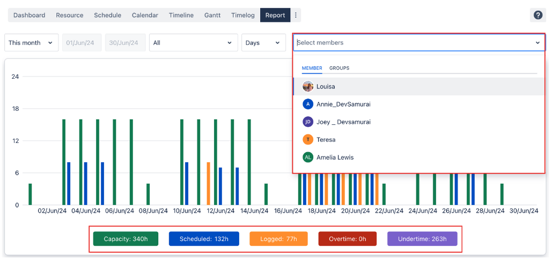Expand the Days granularity dropdown
Viewport: 552px width, 264px height.
pyautogui.click(x=263, y=43)
